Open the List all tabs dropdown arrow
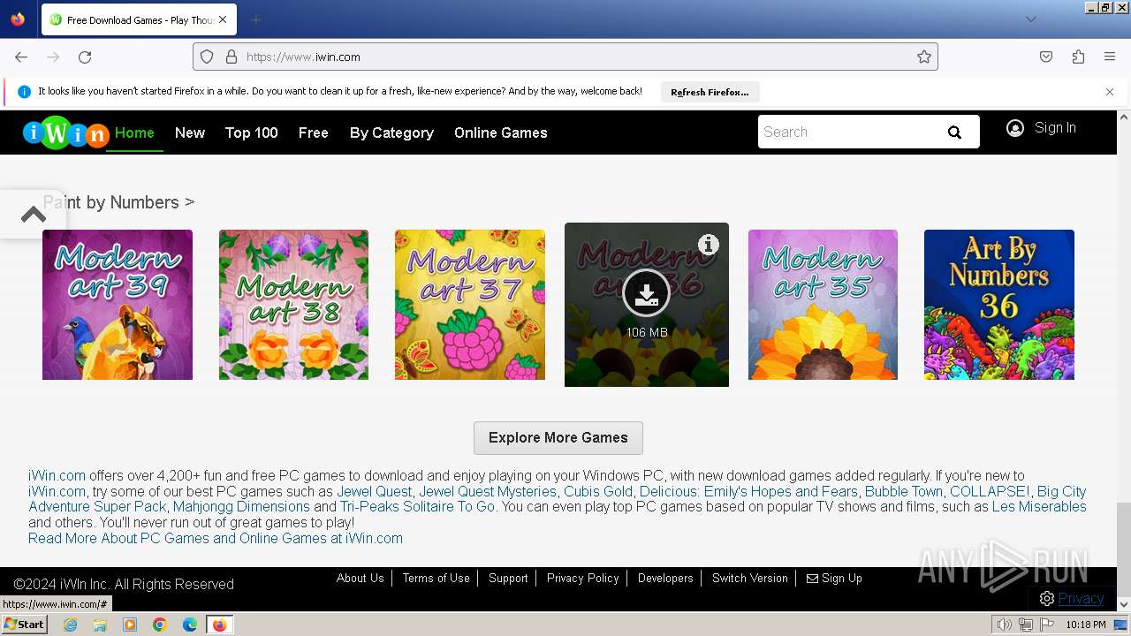The image size is (1131, 636). [1030, 19]
